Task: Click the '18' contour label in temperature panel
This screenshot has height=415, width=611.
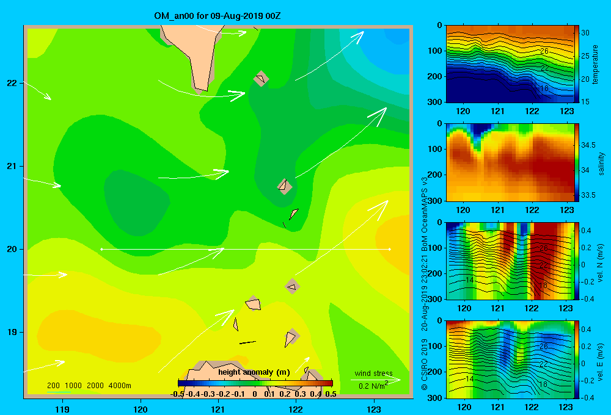Action: click(x=544, y=88)
